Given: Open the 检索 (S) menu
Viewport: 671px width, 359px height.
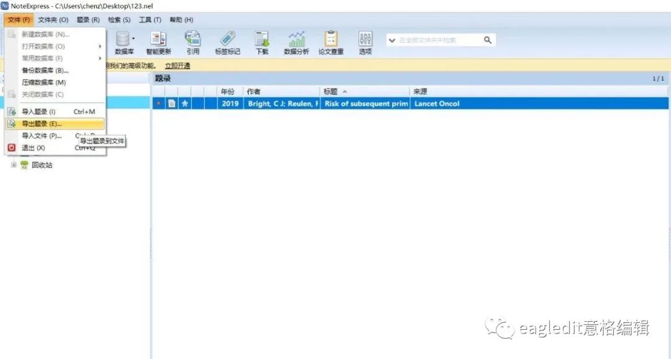Looking at the screenshot, I should click(x=119, y=20).
